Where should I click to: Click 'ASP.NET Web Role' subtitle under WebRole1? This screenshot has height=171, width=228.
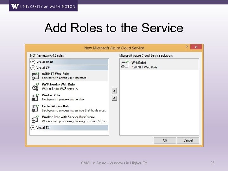click(144, 67)
